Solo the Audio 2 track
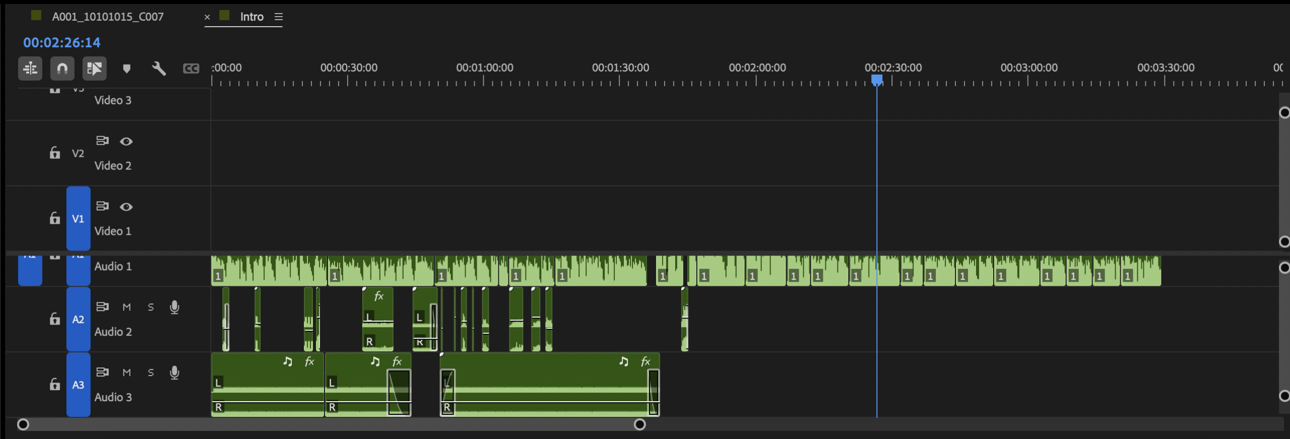 click(151, 307)
